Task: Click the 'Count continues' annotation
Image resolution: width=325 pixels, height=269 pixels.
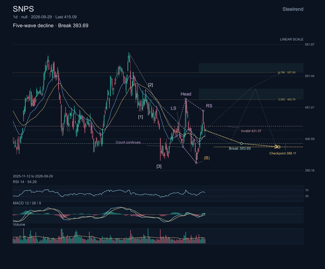Action: 128,142
